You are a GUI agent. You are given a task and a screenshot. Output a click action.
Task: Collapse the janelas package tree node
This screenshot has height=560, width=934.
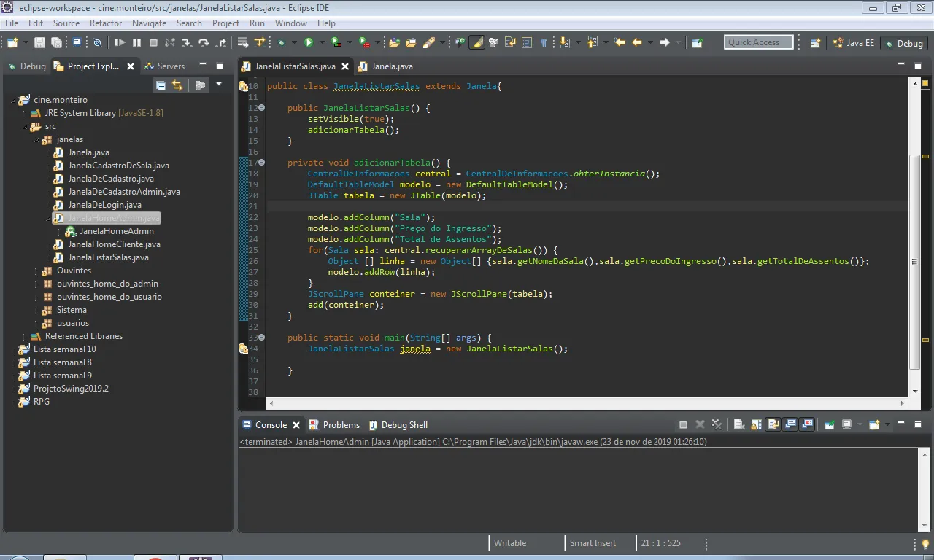point(36,139)
